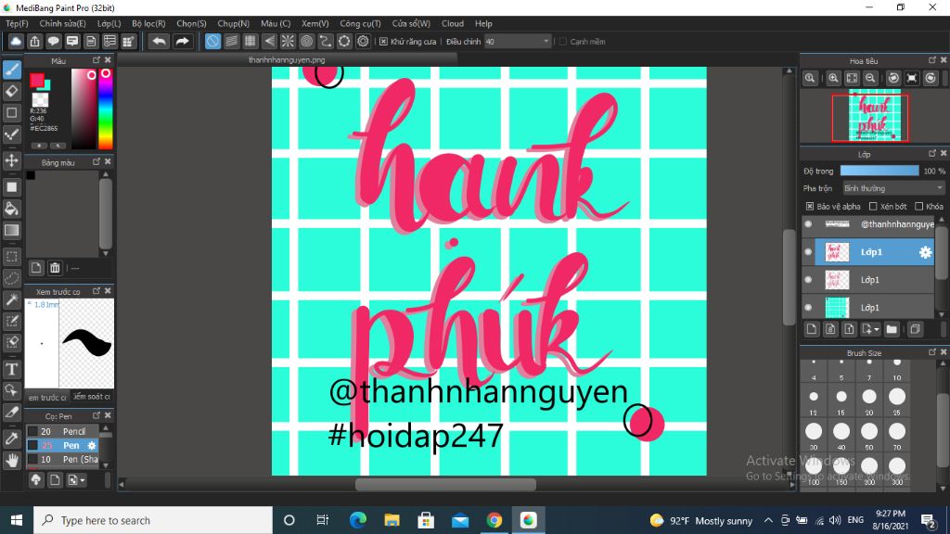
Task: Open the Bộ lọc(R) filter menu
Action: coord(148,23)
